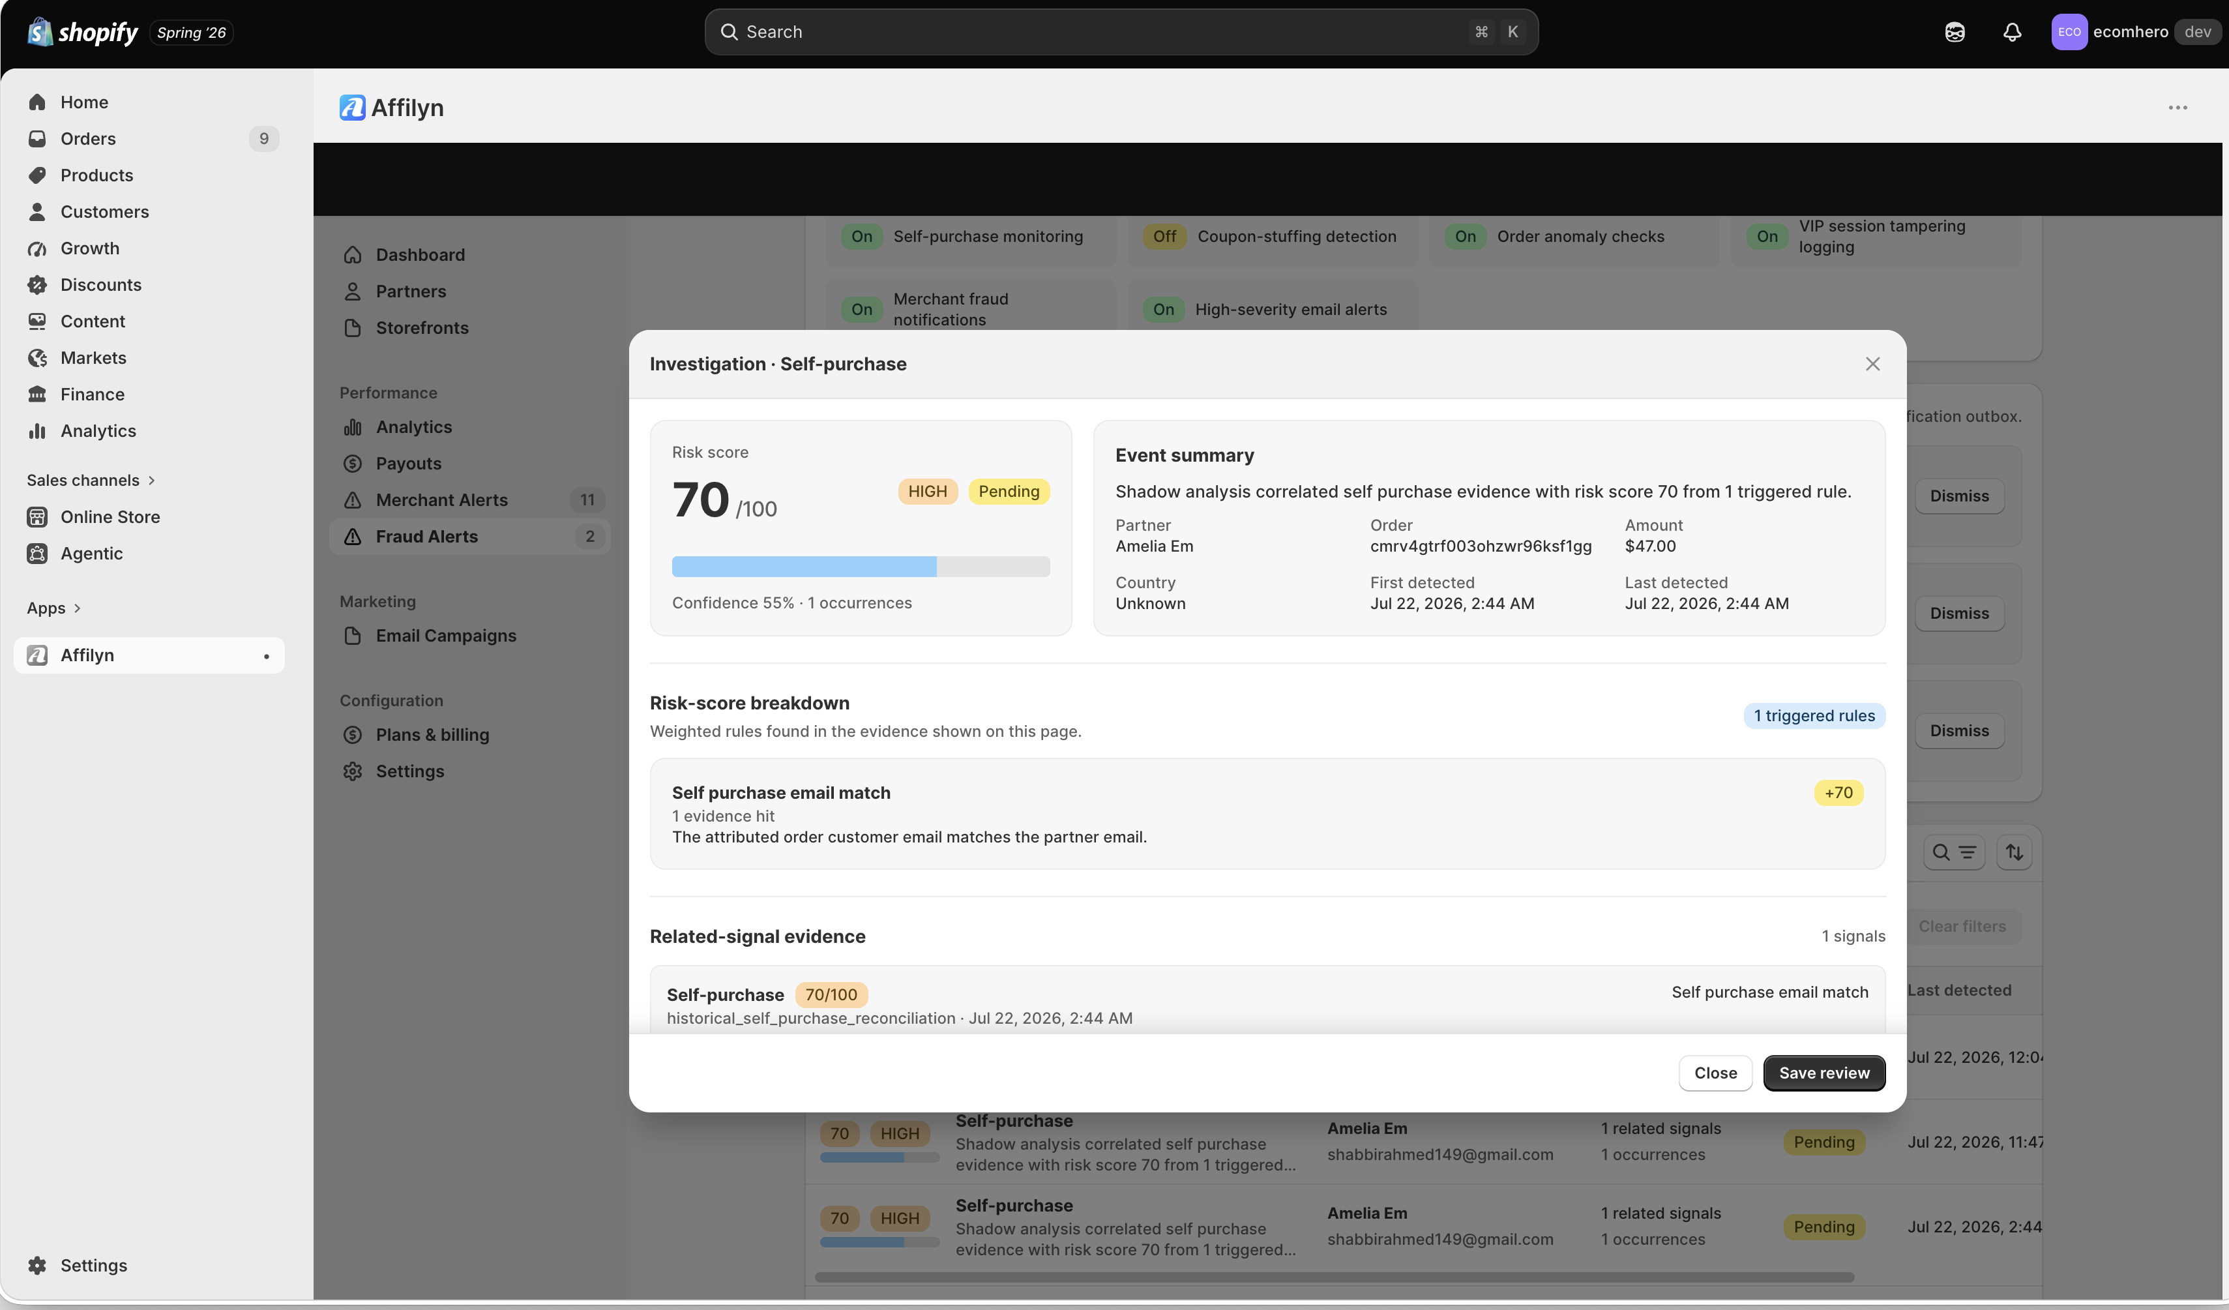Click the HIGH severity badge in the dialog

[x=927, y=492]
